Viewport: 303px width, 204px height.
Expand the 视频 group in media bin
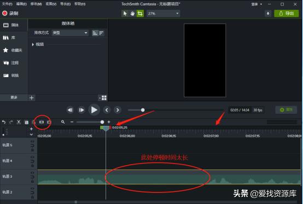[33, 44]
